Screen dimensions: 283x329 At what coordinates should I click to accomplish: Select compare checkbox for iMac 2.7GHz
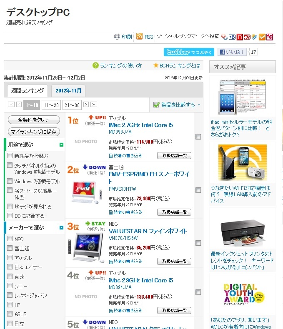(198, 137)
